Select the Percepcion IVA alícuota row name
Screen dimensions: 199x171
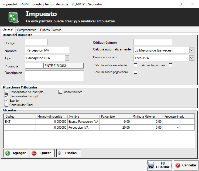pyautogui.click(x=83, y=128)
